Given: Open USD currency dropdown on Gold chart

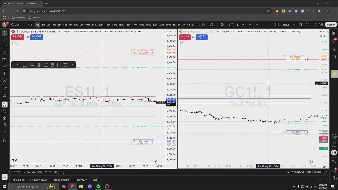Looking at the screenshot, I should coord(323,32).
